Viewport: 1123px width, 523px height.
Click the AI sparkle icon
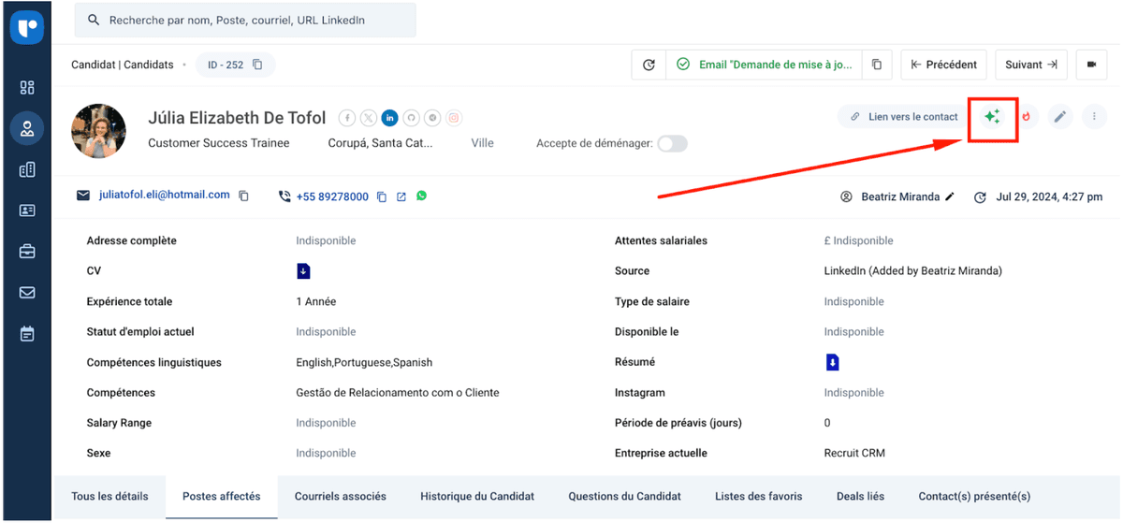pyautogui.click(x=992, y=117)
